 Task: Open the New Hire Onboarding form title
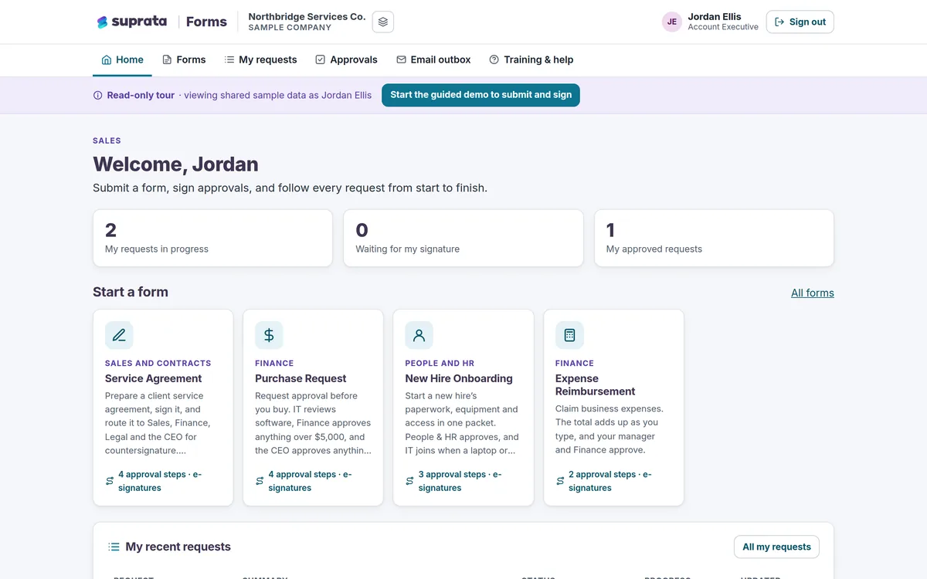(459, 378)
